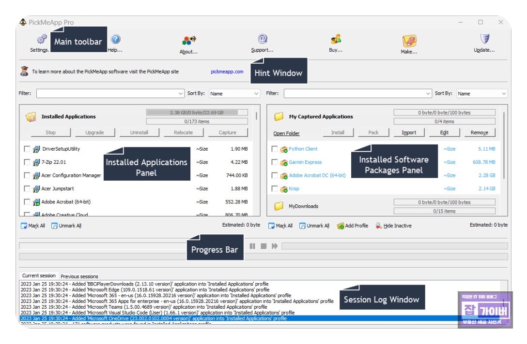Click the Uninstall button
The image size is (527, 344).
[x=139, y=132]
